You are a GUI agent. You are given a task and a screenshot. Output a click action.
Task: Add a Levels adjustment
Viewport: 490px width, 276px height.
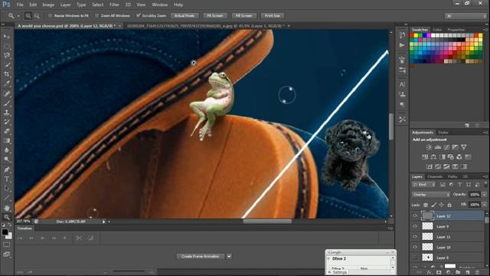point(438,147)
